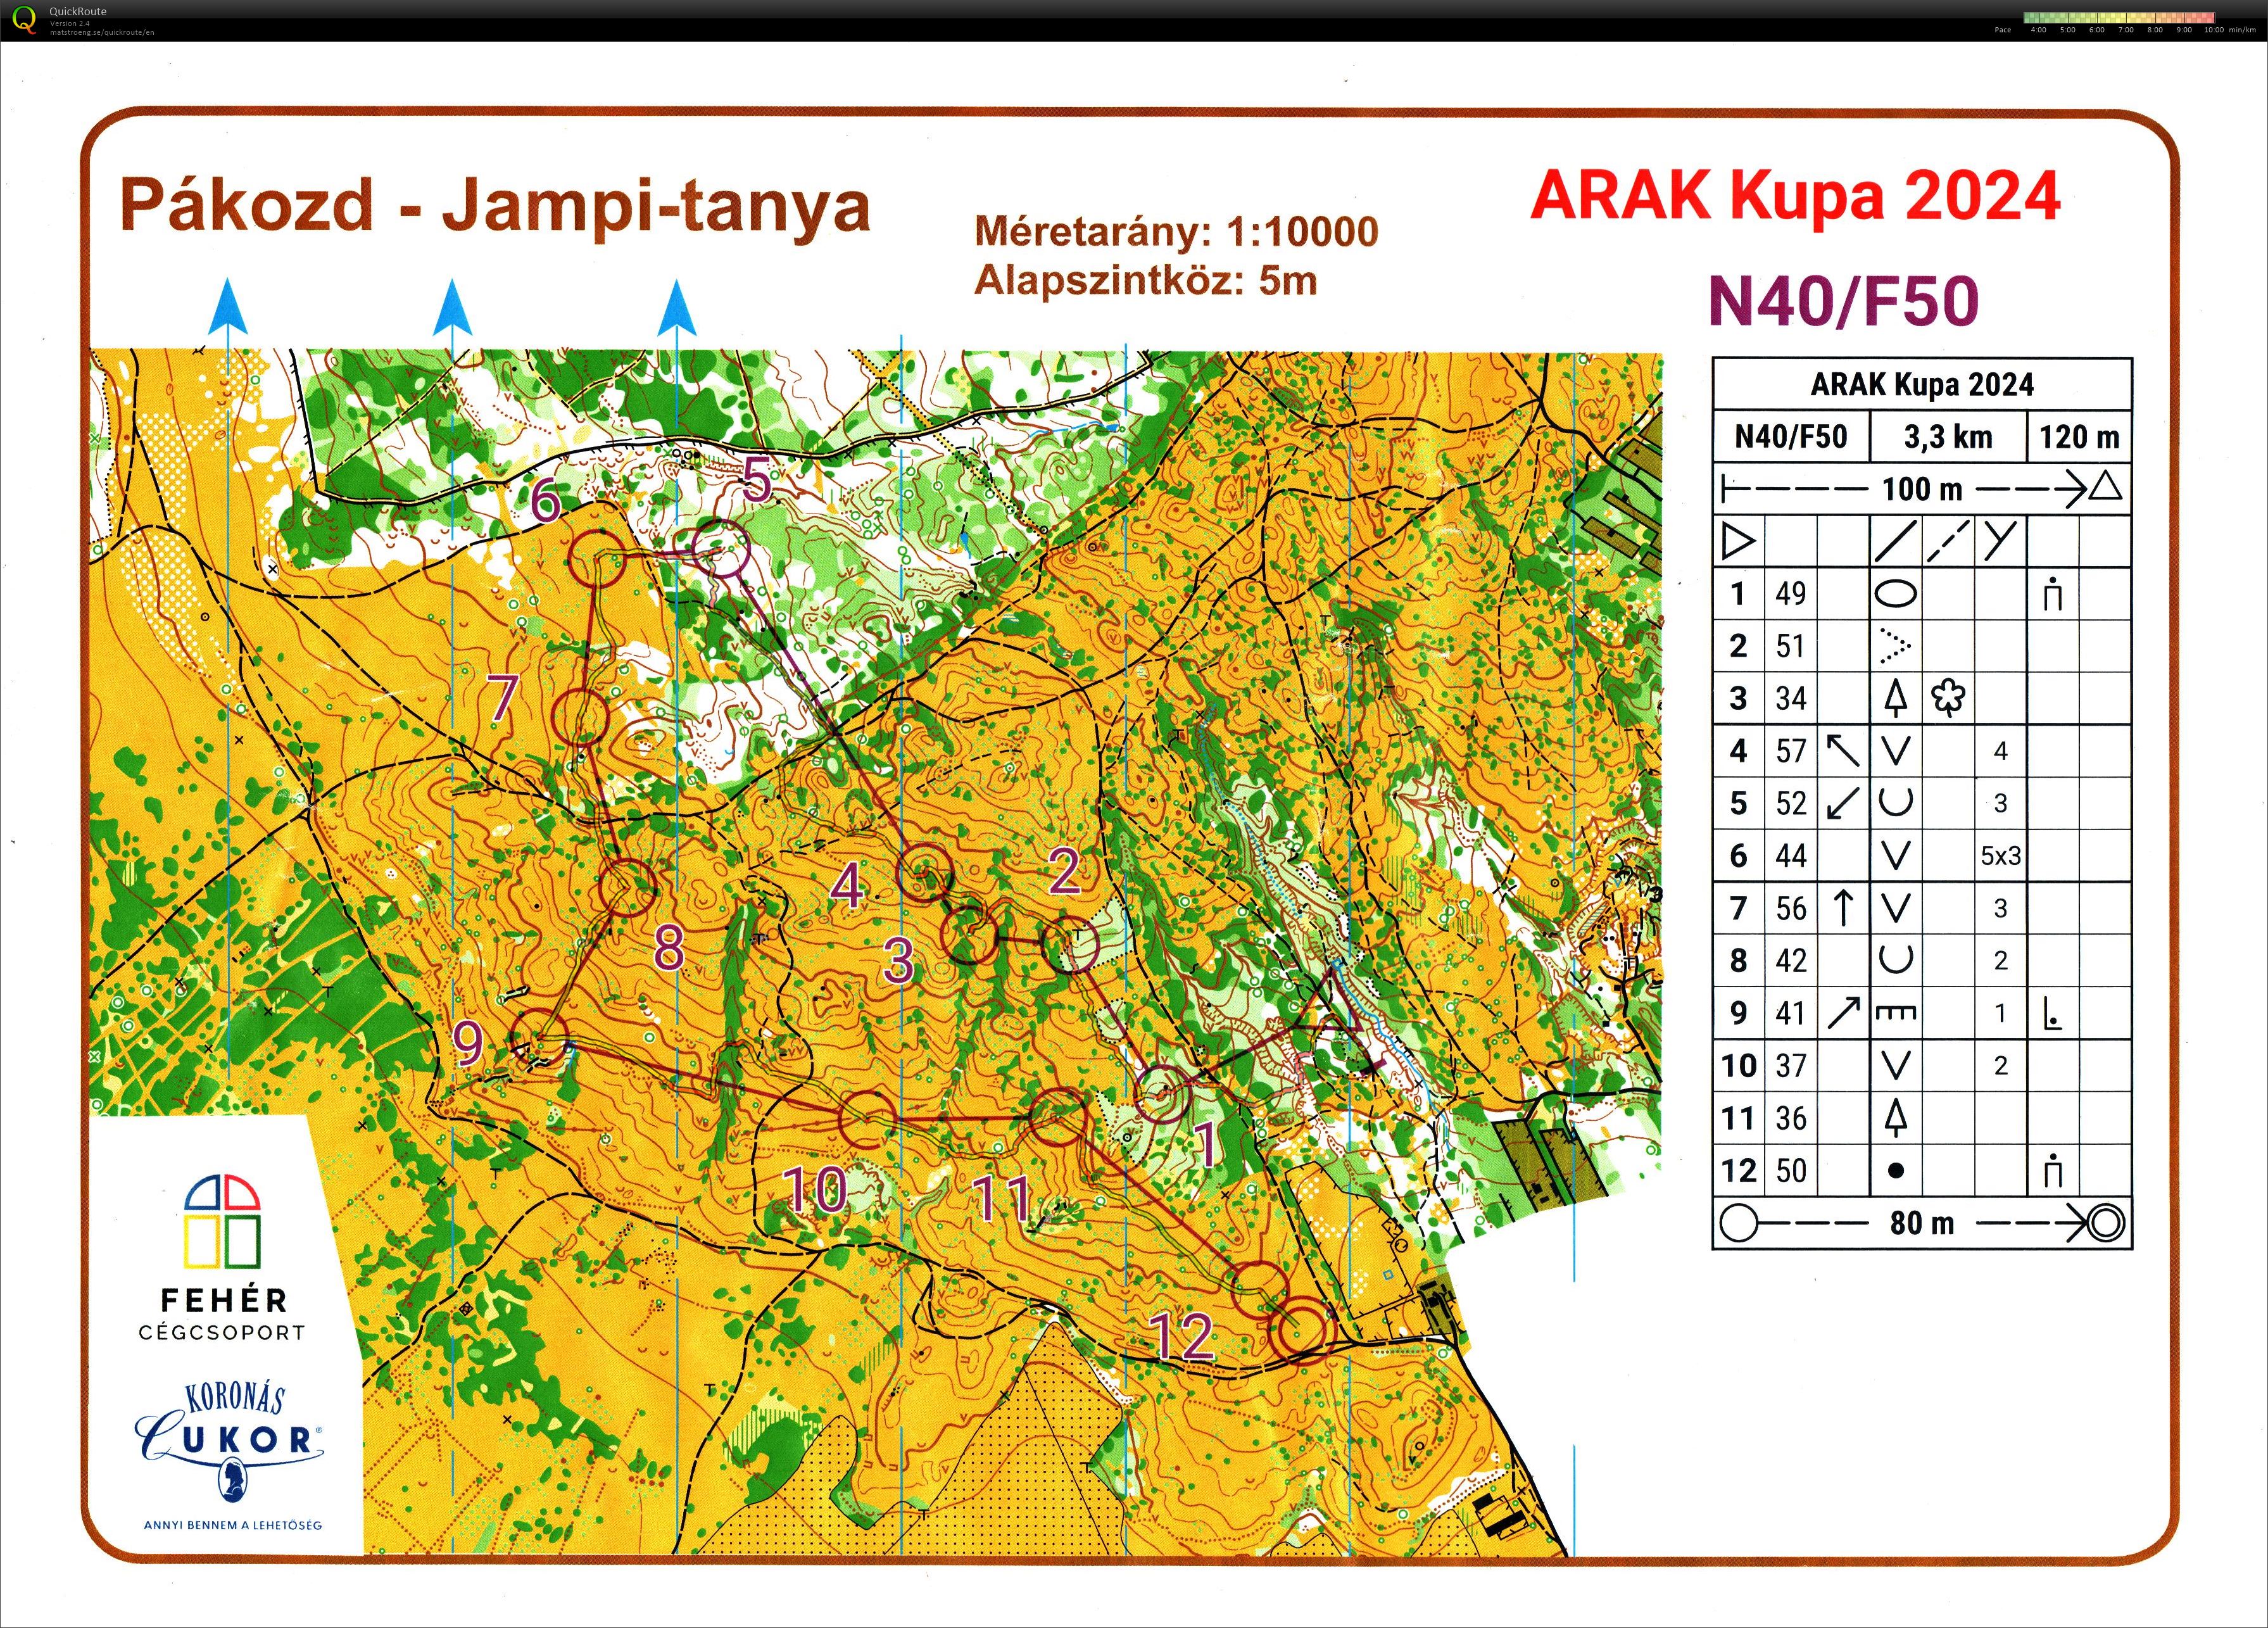Viewport: 2268px width, 1628px height.
Task: Click control circle 5 on the map
Action: click(721, 548)
